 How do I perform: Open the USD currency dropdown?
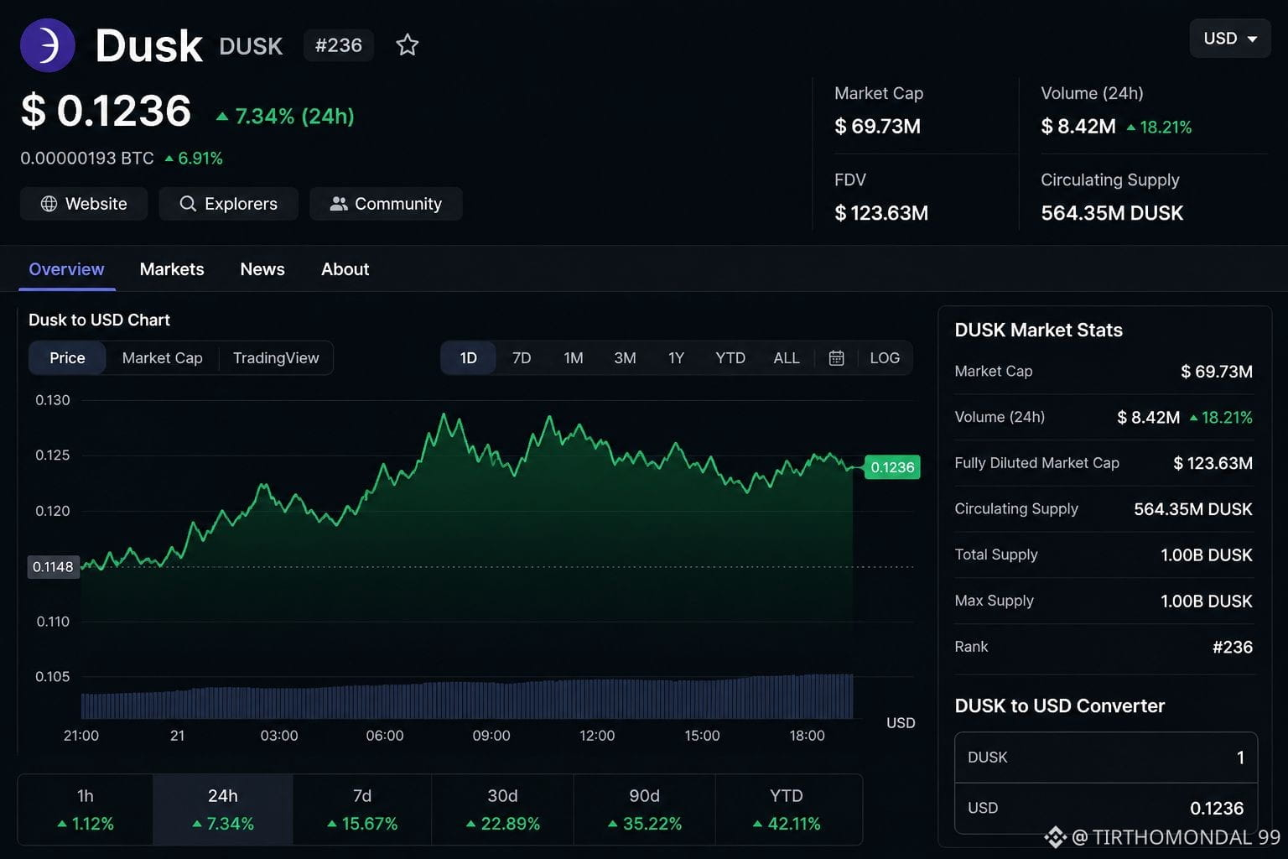coord(1230,39)
